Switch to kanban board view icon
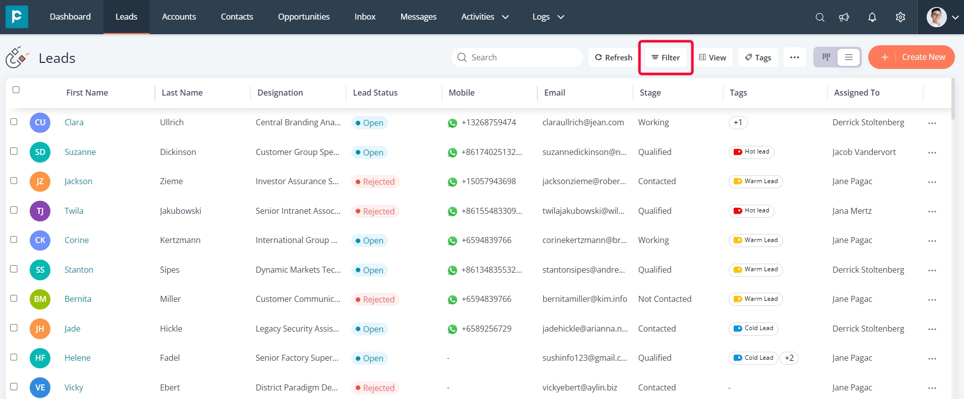 [x=826, y=57]
